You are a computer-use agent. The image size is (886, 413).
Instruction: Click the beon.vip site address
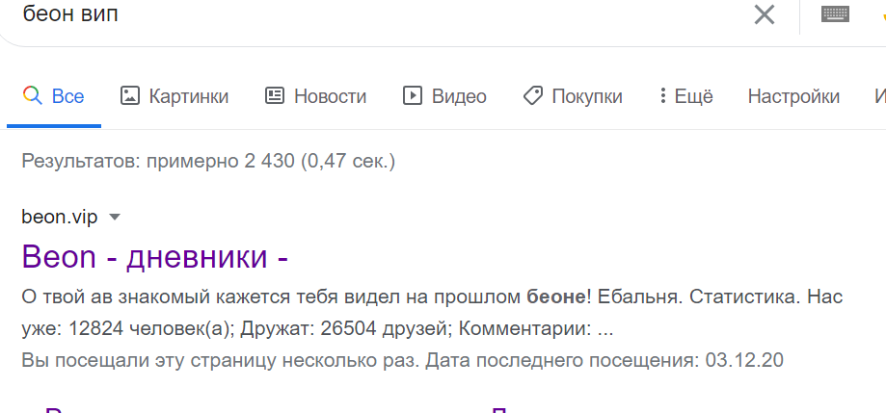[60, 217]
